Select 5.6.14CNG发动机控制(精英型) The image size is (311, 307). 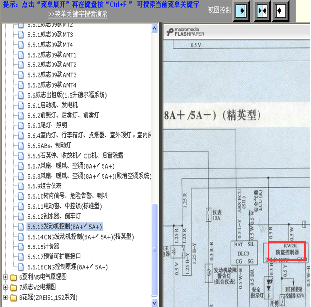(x=81, y=237)
